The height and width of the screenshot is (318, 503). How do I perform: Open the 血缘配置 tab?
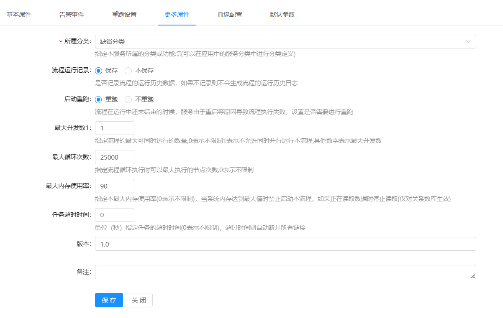pos(230,15)
